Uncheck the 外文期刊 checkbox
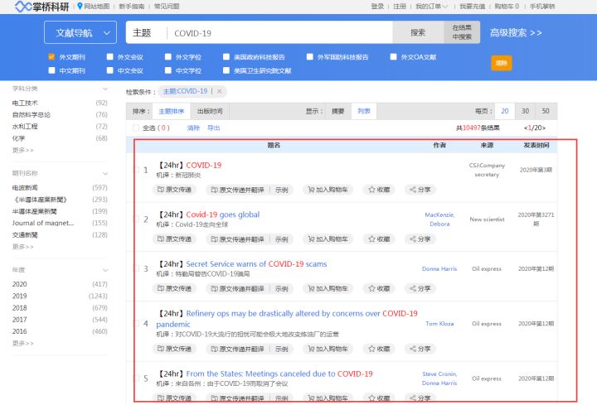Viewport: 597px width, 405px height. 51,56
